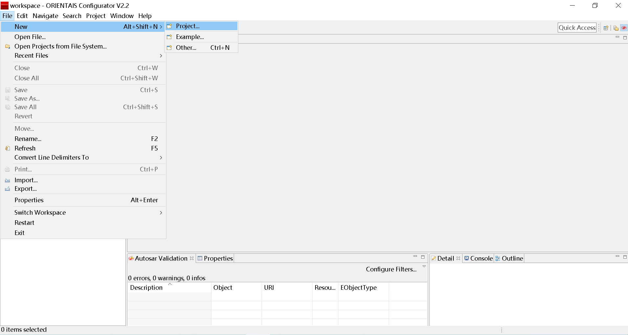Close the Detail tab

(x=458, y=258)
